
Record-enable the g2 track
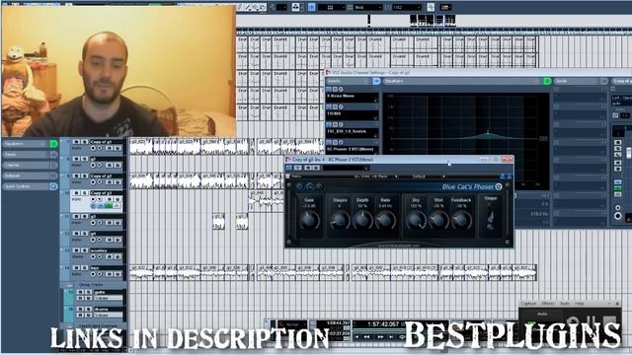coord(93,166)
